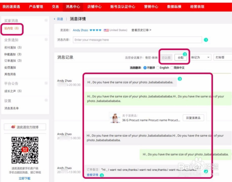The height and width of the screenshot is (182, 232).
Task: Open 成长之声 (5) announcements
Action: point(13,91)
